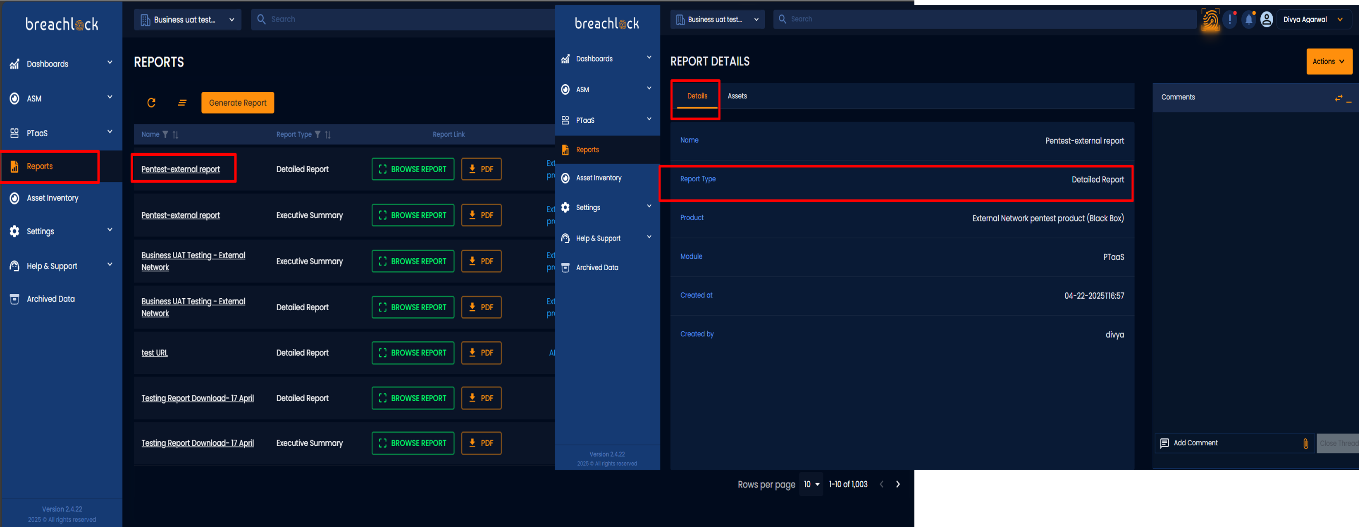Click the swap arrows icon in the Comments header
Screen dimensions: 1360x528
pyautogui.click(x=1339, y=98)
